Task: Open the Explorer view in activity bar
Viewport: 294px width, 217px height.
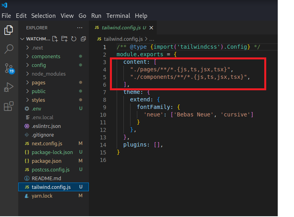Action: tap(9, 30)
